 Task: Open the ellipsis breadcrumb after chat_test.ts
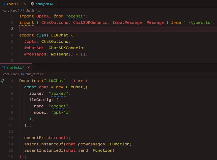point(45,74)
